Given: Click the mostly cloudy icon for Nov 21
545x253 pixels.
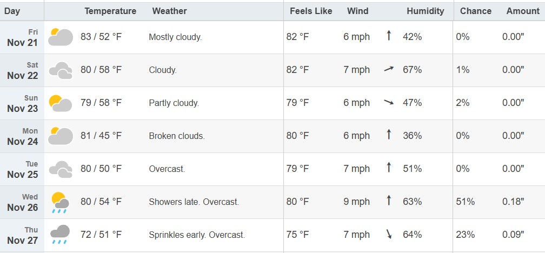Looking at the screenshot, I should coord(61,37).
